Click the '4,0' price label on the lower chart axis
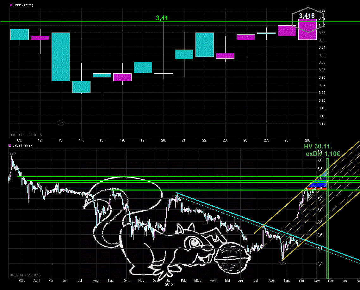The width and height of the screenshot is (360, 290). (320, 160)
